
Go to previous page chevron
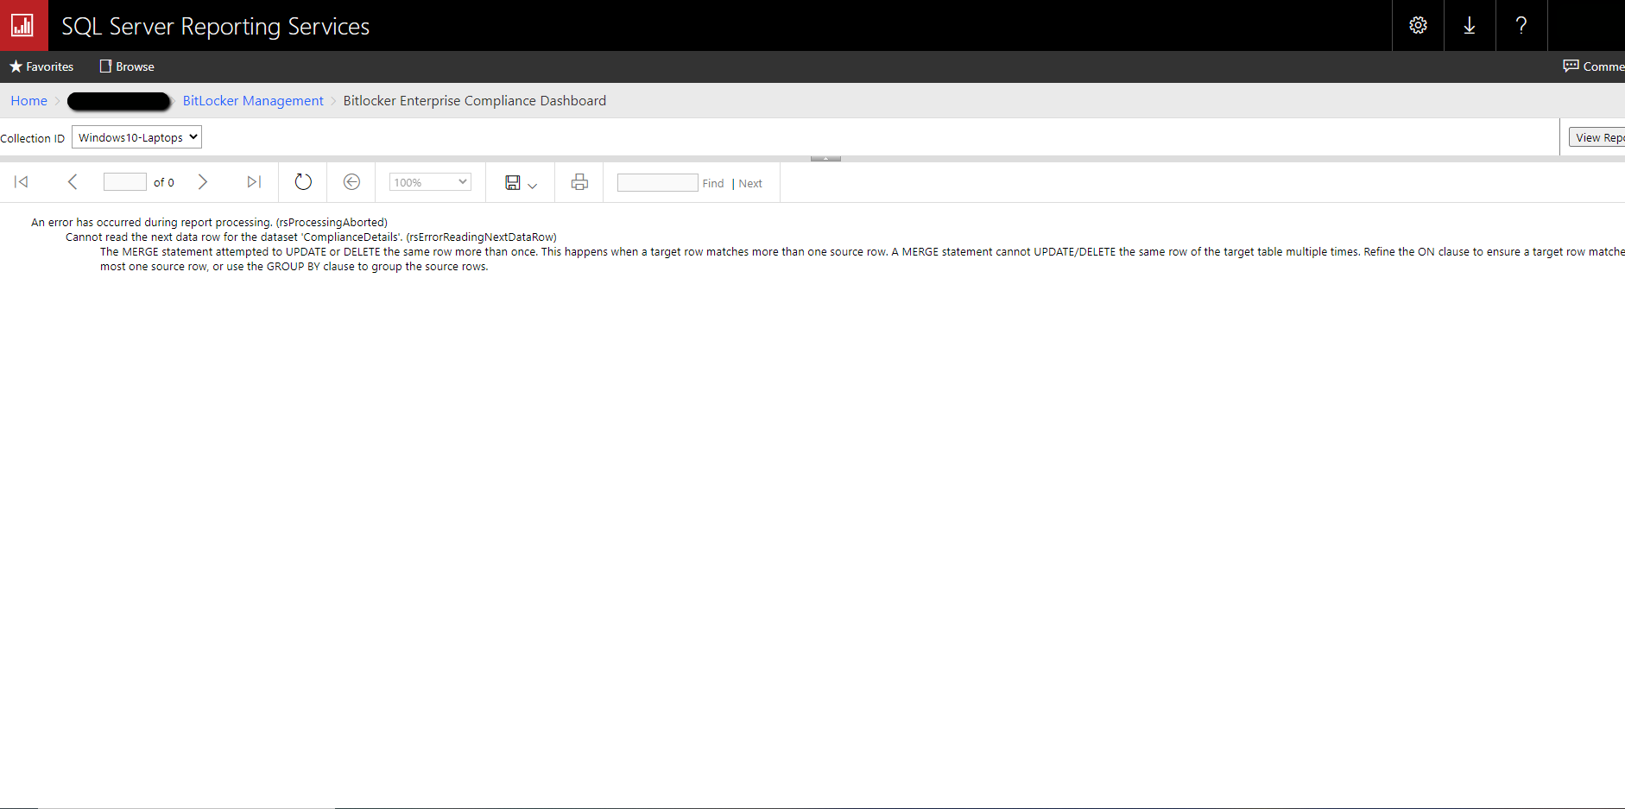pyautogui.click(x=73, y=181)
